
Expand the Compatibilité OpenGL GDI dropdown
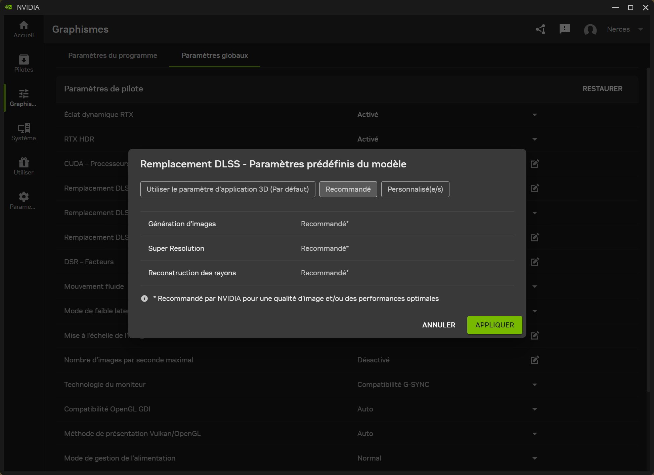click(x=535, y=409)
